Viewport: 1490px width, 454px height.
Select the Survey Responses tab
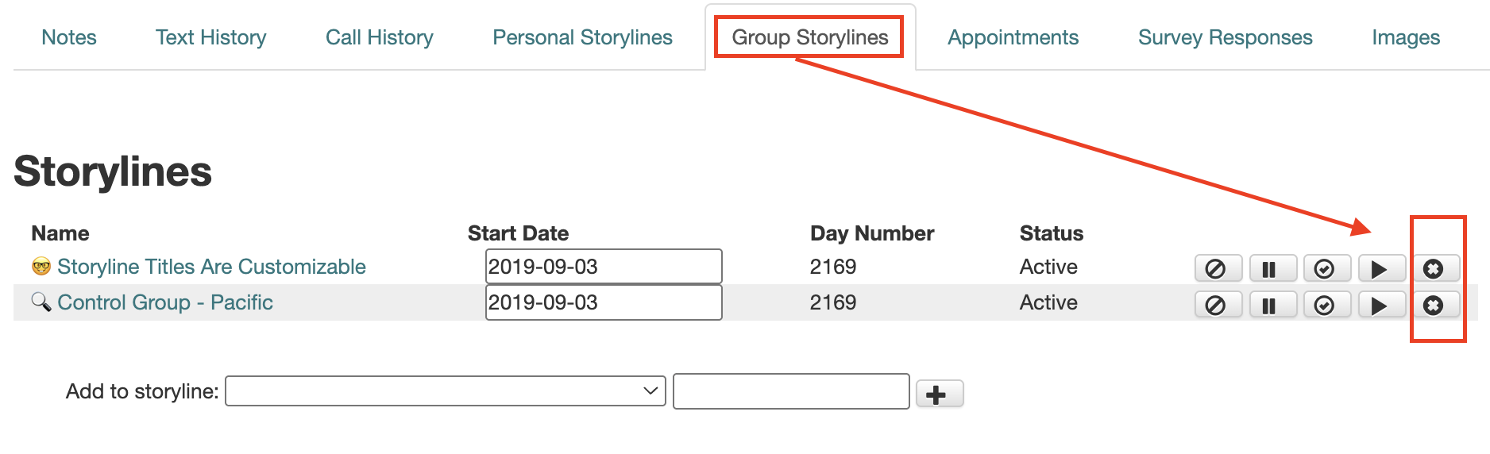click(1225, 37)
